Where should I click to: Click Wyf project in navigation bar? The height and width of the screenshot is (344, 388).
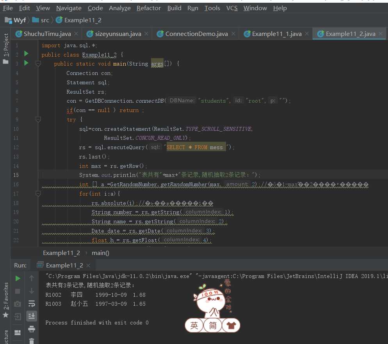[15, 20]
